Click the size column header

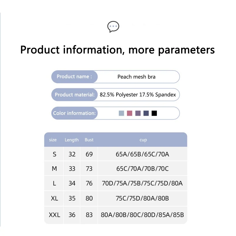click(53, 140)
